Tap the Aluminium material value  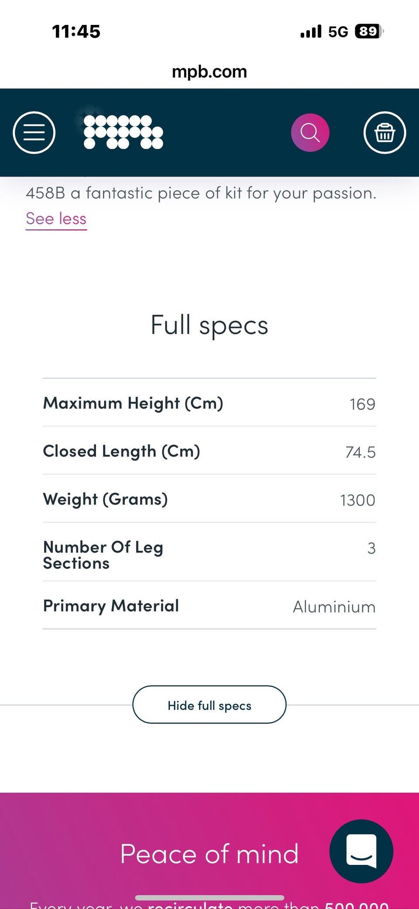(x=334, y=607)
